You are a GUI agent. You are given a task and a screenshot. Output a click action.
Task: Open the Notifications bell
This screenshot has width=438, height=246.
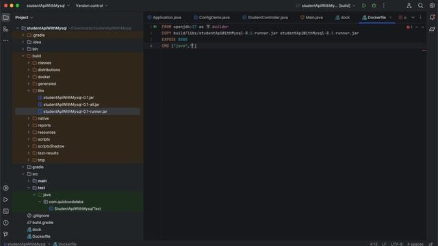pyautogui.click(x=432, y=17)
